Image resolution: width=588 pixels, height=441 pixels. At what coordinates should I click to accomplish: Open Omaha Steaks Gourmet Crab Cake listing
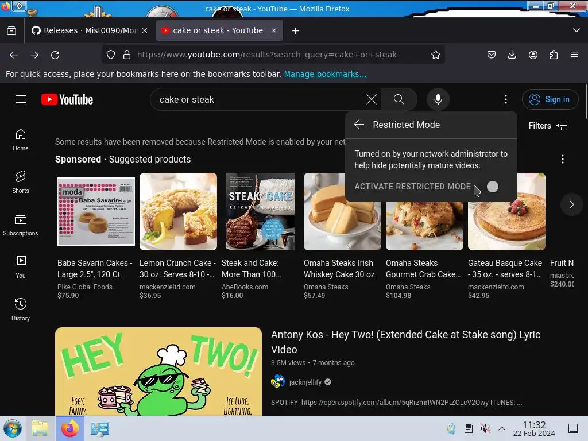pyautogui.click(x=423, y=269)
